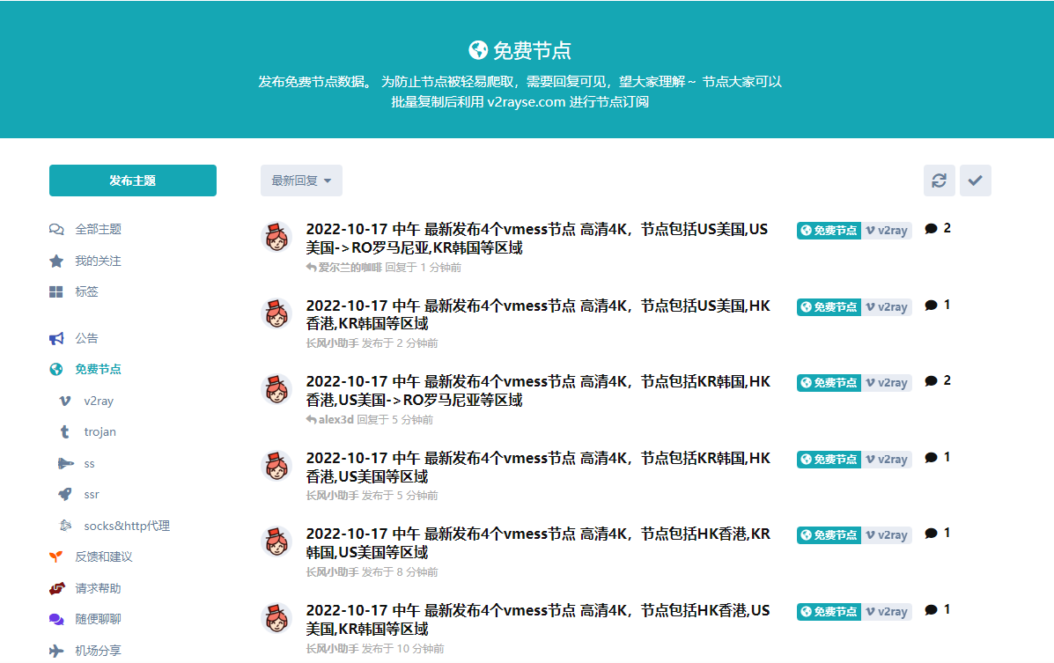This screenshot has height=663, width=1054.
Task: Open the 公告 sidebar link
Action: click(86, 338)
